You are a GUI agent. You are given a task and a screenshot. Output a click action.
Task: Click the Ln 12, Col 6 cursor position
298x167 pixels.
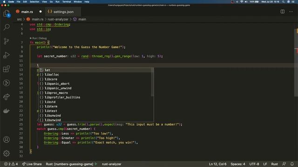(217, 164)
